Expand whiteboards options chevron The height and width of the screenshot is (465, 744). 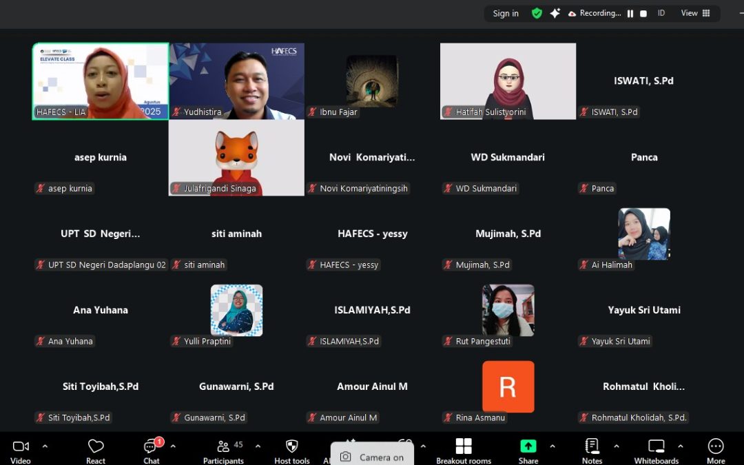pos(681,446)
